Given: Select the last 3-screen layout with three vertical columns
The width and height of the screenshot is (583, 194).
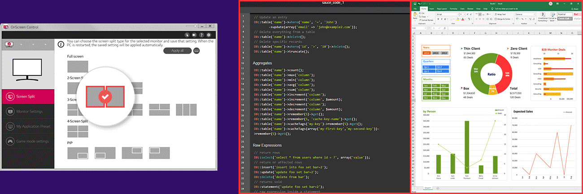Looking at the screenshot, I should click(x=186, y=110).
